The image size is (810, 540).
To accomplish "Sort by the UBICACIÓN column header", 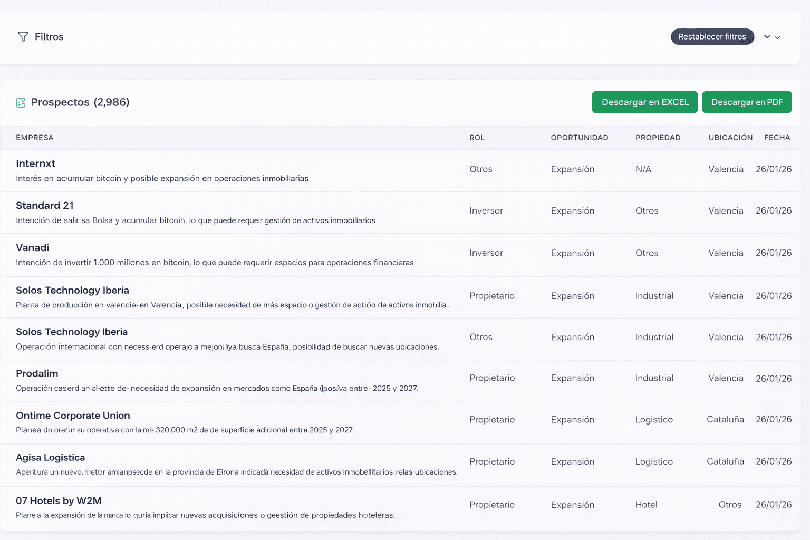I will pyautogui.click(x=730, y=138).
